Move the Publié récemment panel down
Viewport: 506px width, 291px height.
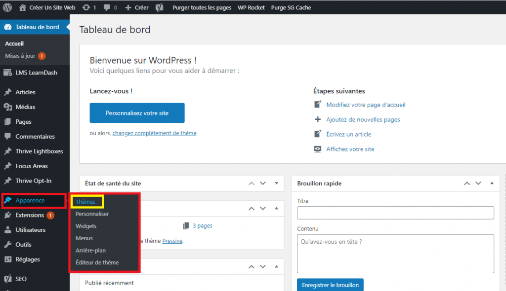point(263,266)
